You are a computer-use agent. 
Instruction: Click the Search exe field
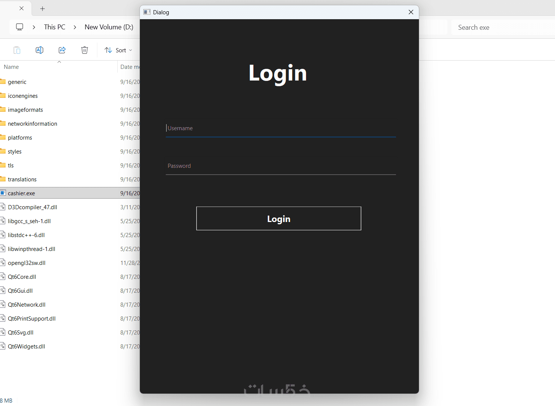[x=503, y=27]
